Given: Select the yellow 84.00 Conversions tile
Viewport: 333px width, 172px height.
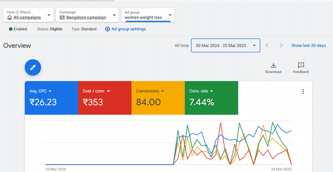Looking at the screenshot, I should pyautogui.click(x=158, y=98).
